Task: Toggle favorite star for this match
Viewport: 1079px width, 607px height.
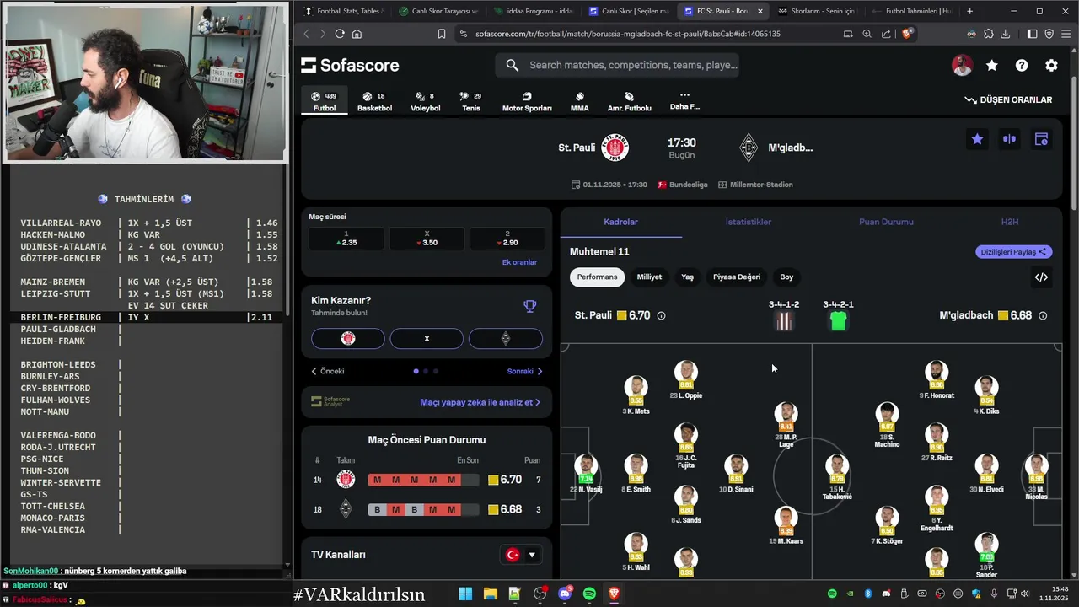Action: [977, 139]
